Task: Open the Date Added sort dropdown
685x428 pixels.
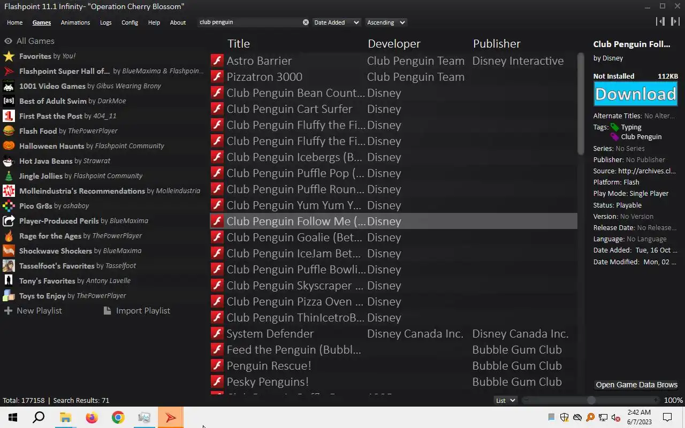Action: (x=337, y=22)
